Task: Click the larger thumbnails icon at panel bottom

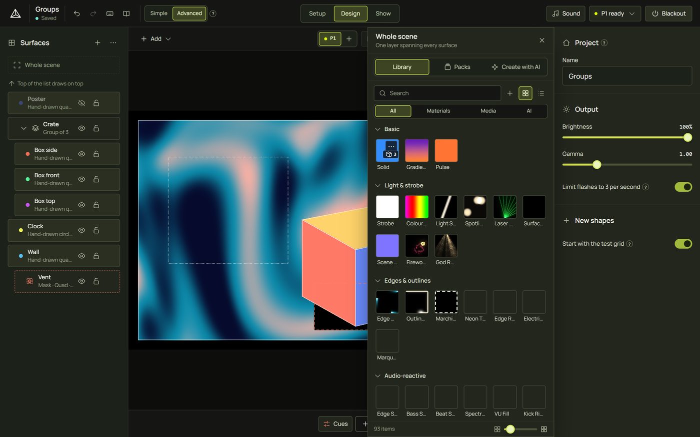Action: point(544,429)
